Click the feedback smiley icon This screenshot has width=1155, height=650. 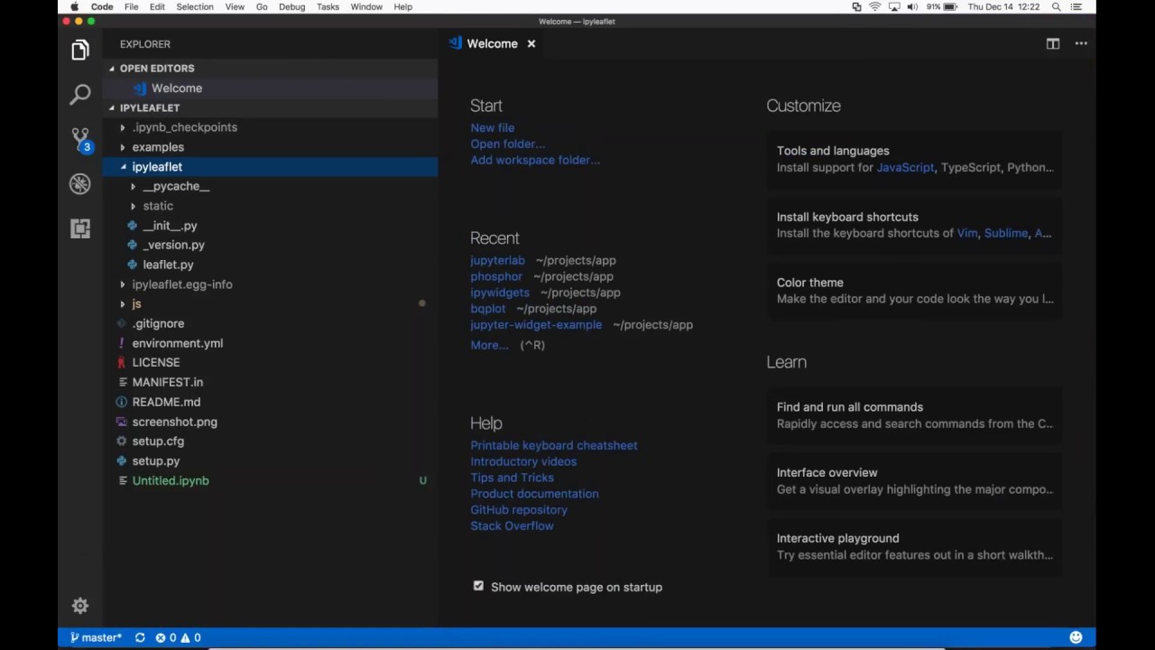click(x=1076, y=637)
